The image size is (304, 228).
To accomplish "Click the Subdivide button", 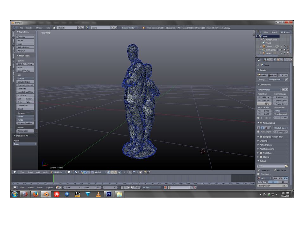I will point(25,89).
